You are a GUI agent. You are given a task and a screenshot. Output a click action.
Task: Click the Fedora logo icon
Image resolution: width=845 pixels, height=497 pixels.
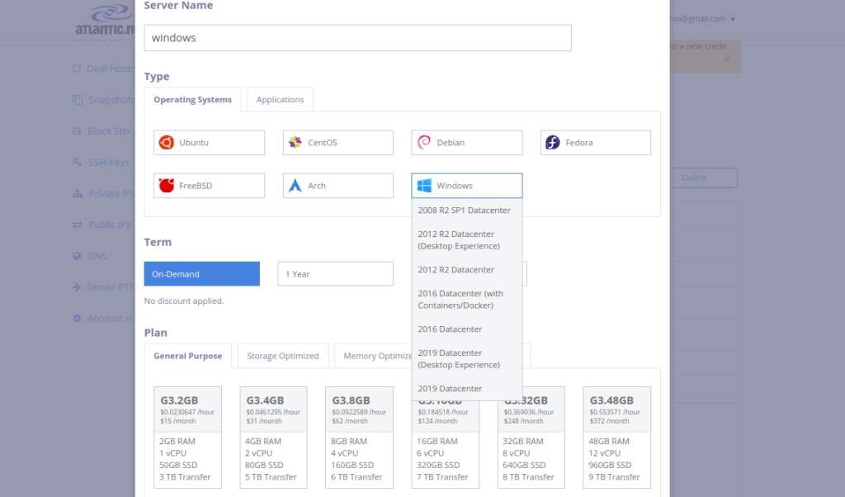click(x=553, y=142)
